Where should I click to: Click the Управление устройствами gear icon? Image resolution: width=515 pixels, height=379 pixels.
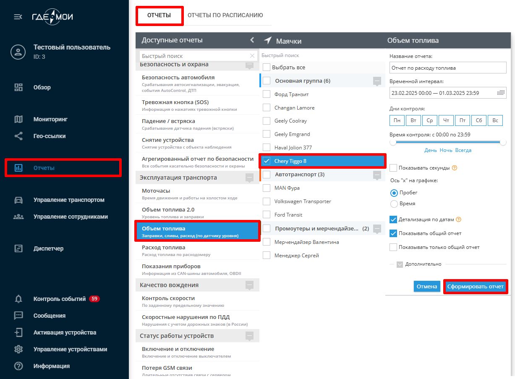pos(18,349)
